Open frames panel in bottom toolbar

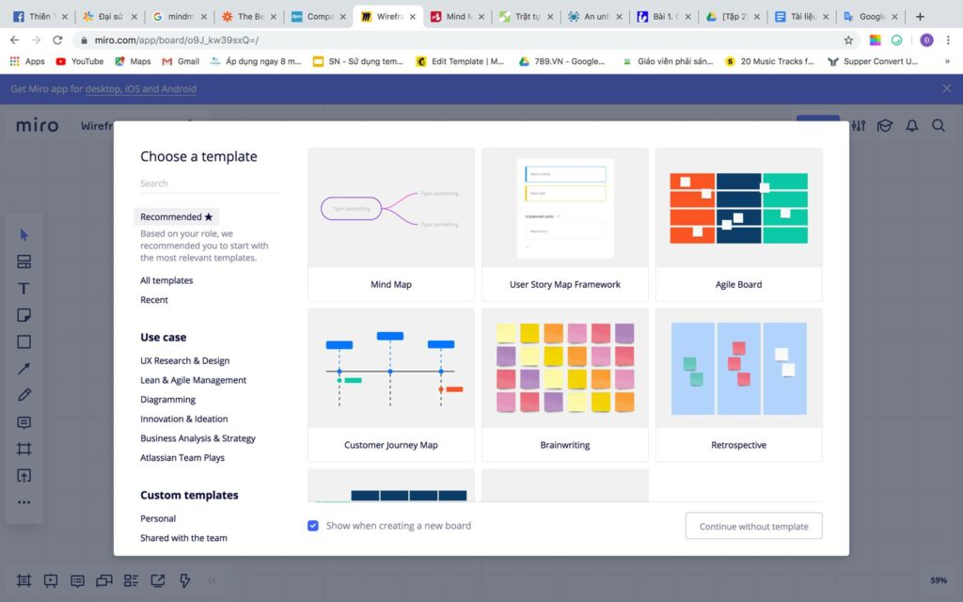pyautogui.click(x=24, y=580)
